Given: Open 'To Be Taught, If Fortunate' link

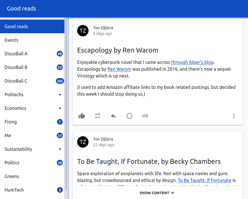Looking at the screenshot, I should point(204,180).
